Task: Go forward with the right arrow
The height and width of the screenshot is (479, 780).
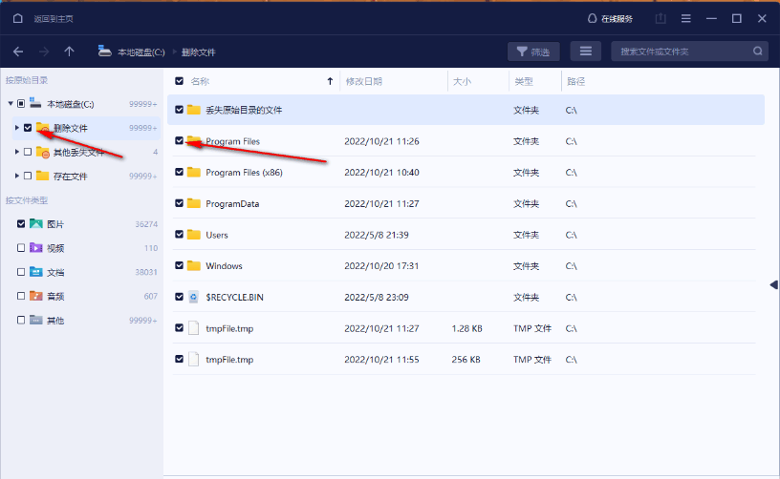Action: 44,52
